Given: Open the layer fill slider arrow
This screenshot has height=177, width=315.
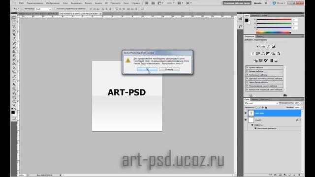Looking at the screenshot, I should coord(302,108).
